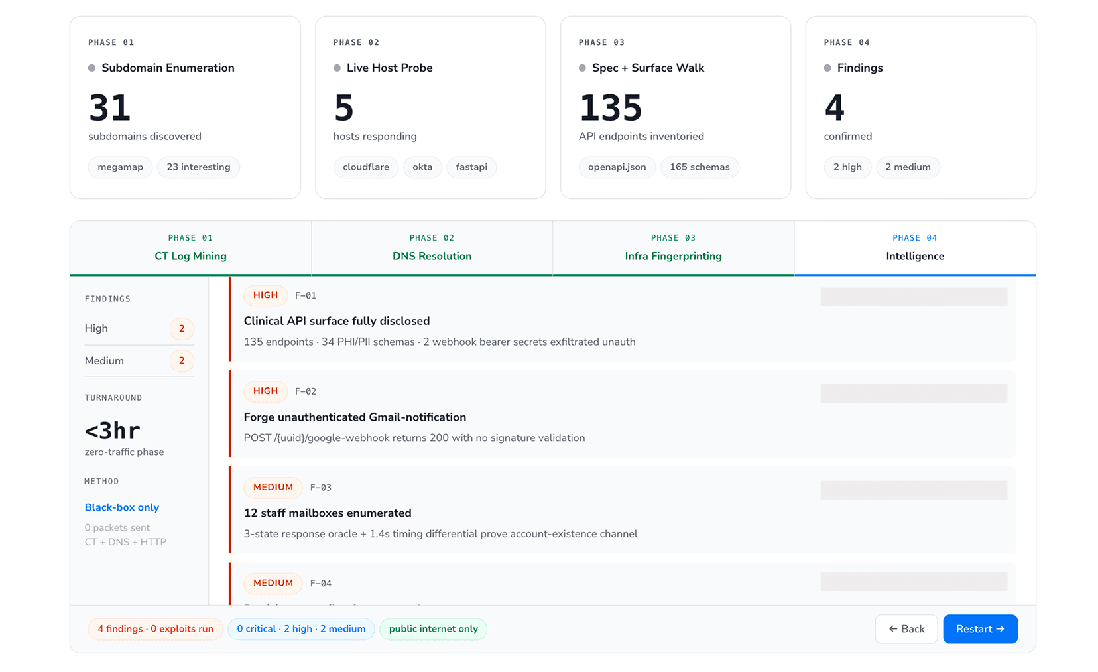The height and width of the screenshot is (672, 1098).
Task: Click the 5 hosts responding number
Action: tap(344, 108)
